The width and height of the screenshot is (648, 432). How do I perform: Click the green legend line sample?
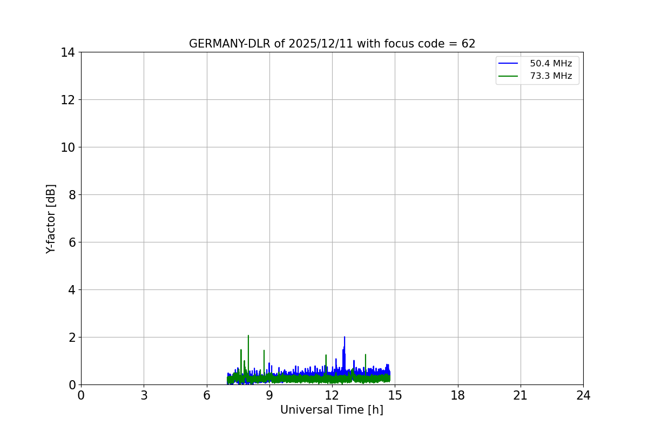pos(508,76)
